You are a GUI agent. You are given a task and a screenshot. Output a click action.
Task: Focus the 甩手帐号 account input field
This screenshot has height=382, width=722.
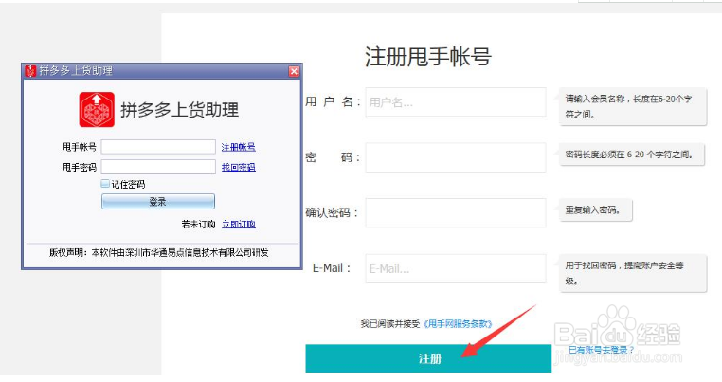pyautogui.click(x=158, y=147)
